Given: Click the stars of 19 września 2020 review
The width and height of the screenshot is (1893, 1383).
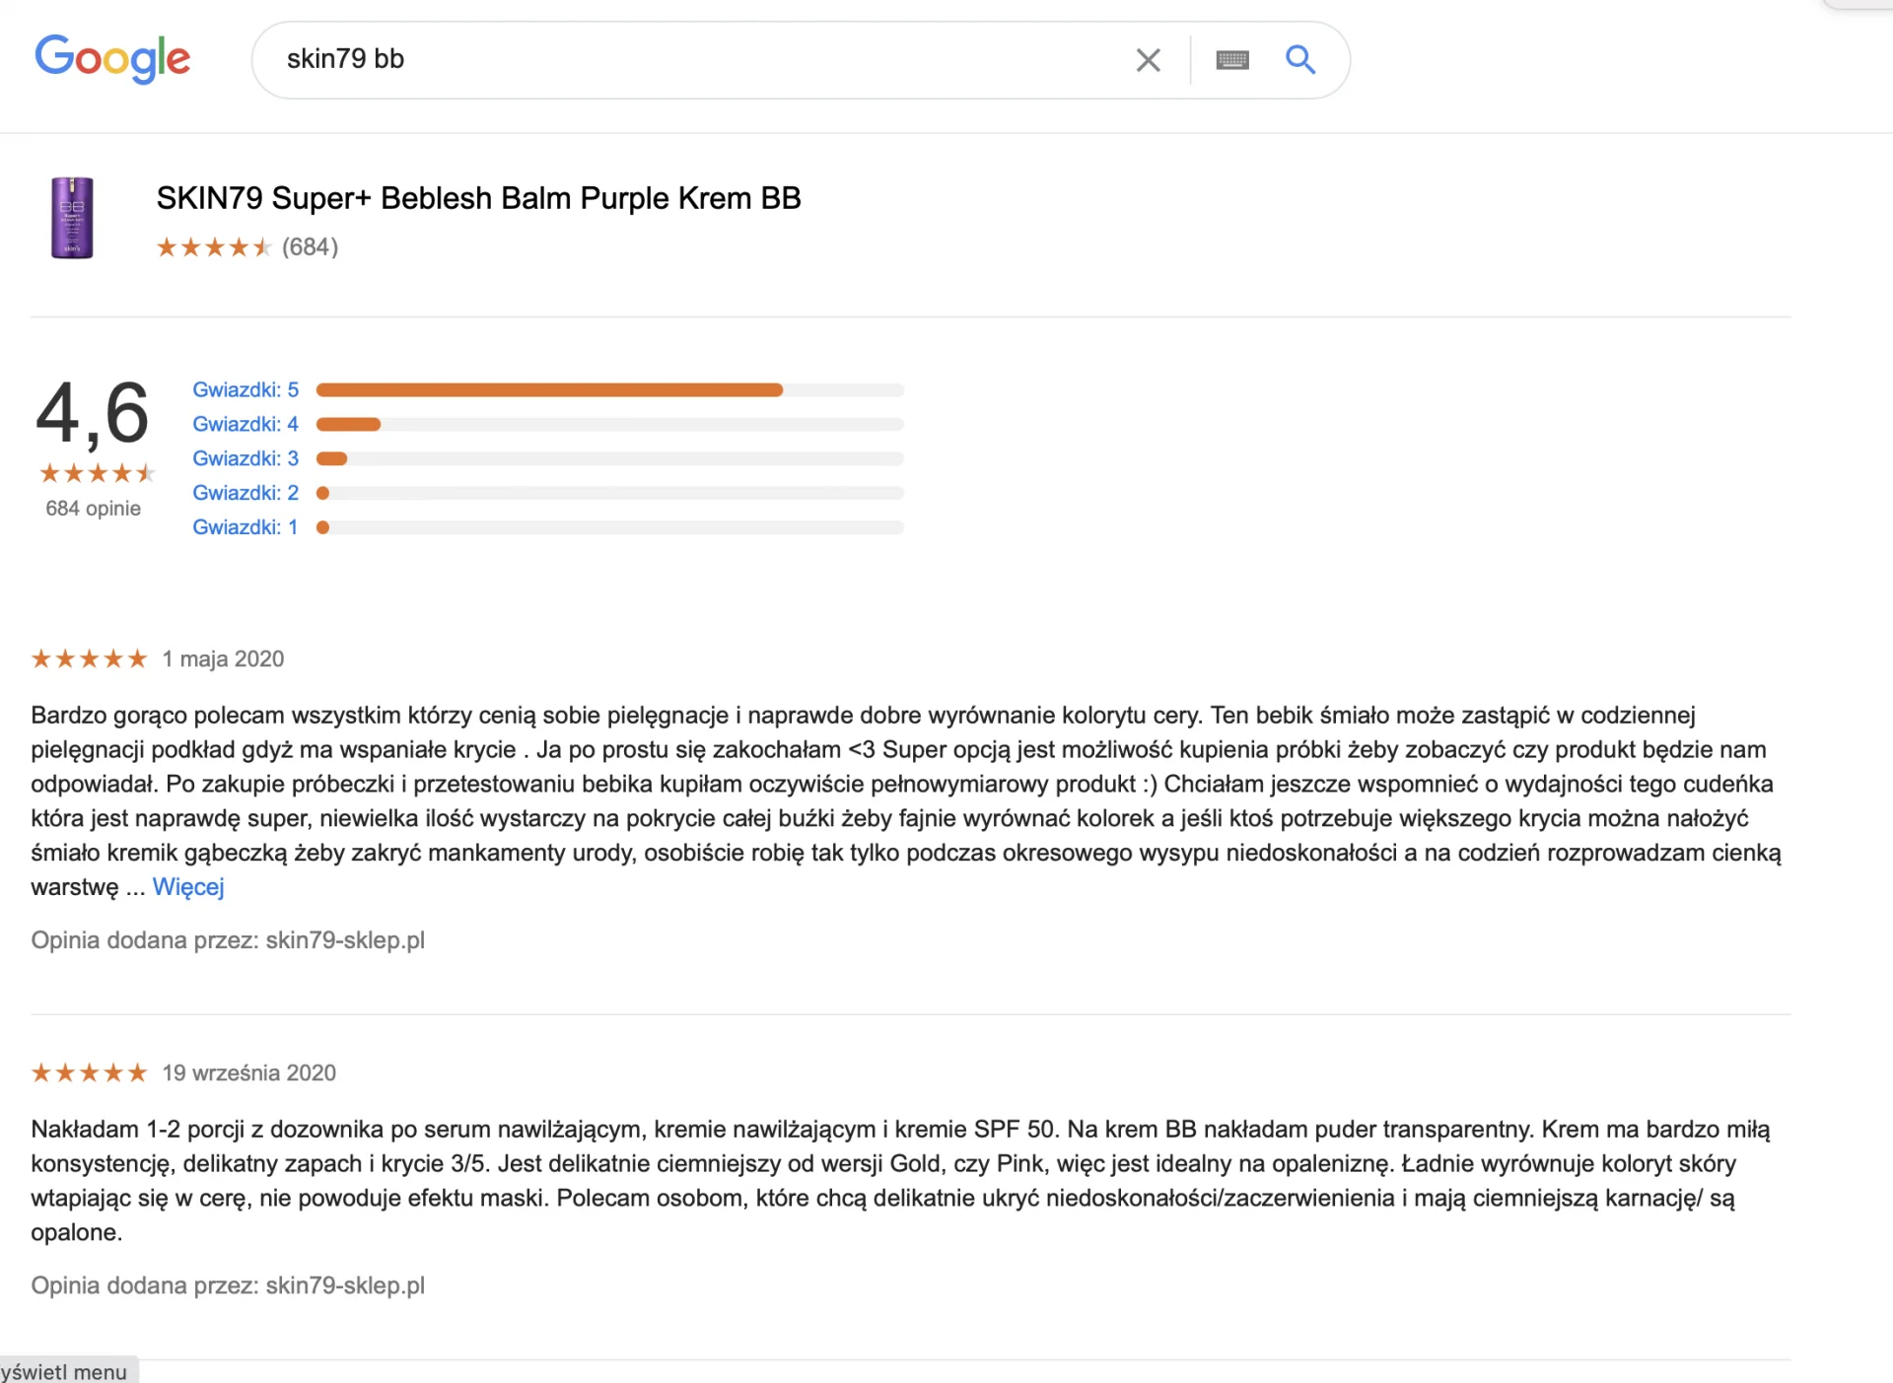Looking at the screenshot, I should tap(89, 1073).
